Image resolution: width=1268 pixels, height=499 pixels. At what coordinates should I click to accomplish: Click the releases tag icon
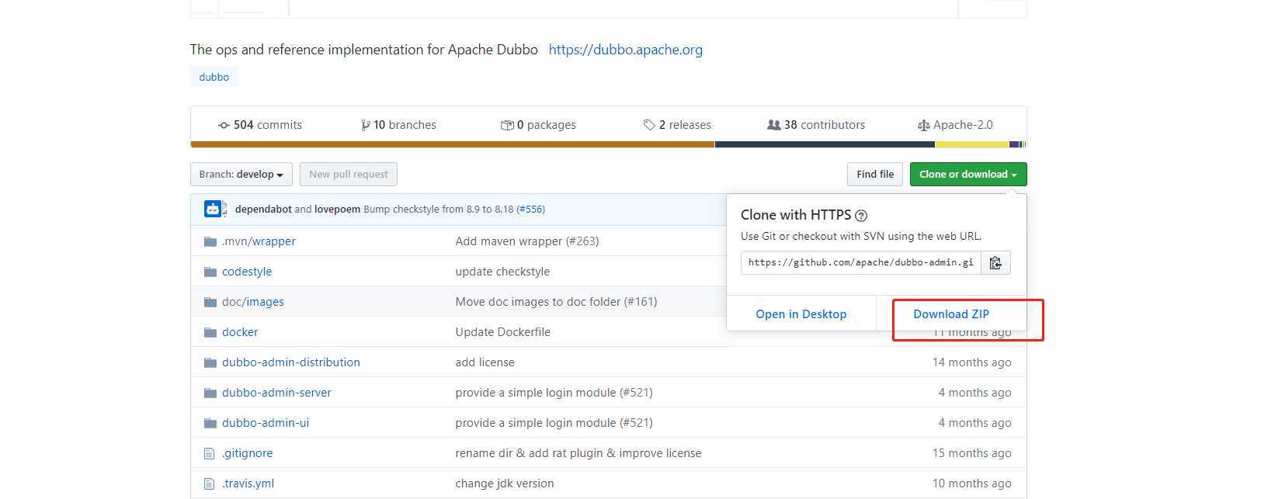(x=649, y=125)
